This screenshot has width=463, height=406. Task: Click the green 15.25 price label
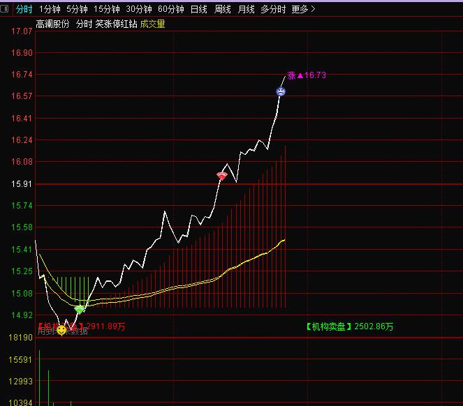point(22,271)
